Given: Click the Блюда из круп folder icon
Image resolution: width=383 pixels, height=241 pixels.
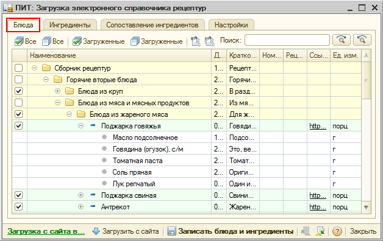Looking at the screenshot, I should click(x=70, y=91).
